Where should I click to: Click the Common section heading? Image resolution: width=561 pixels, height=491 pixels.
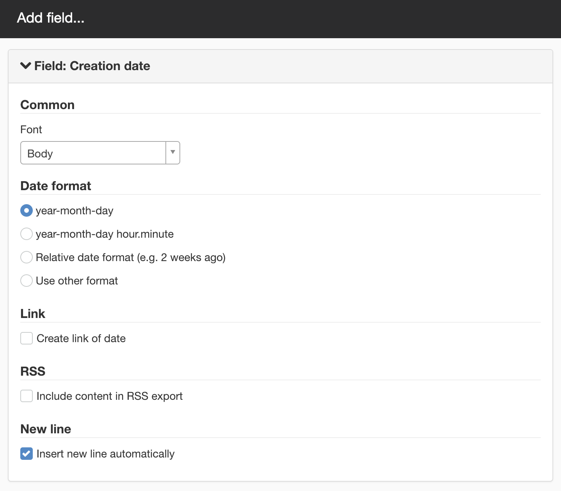click(47, 105)
